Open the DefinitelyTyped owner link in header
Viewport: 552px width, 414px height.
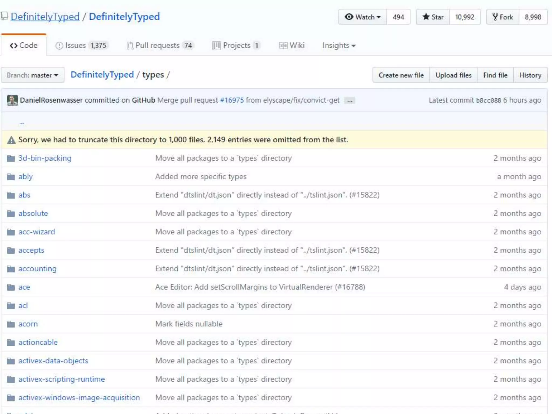45,16
